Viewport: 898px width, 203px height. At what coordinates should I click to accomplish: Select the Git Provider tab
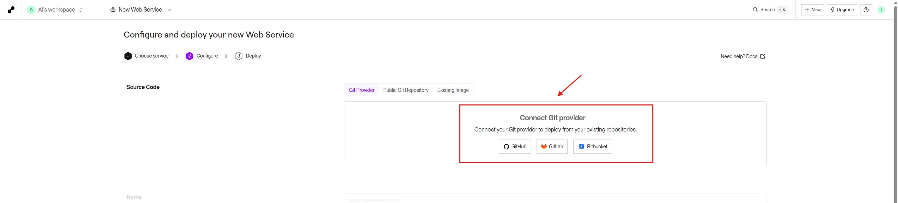[x=361, y=90]
